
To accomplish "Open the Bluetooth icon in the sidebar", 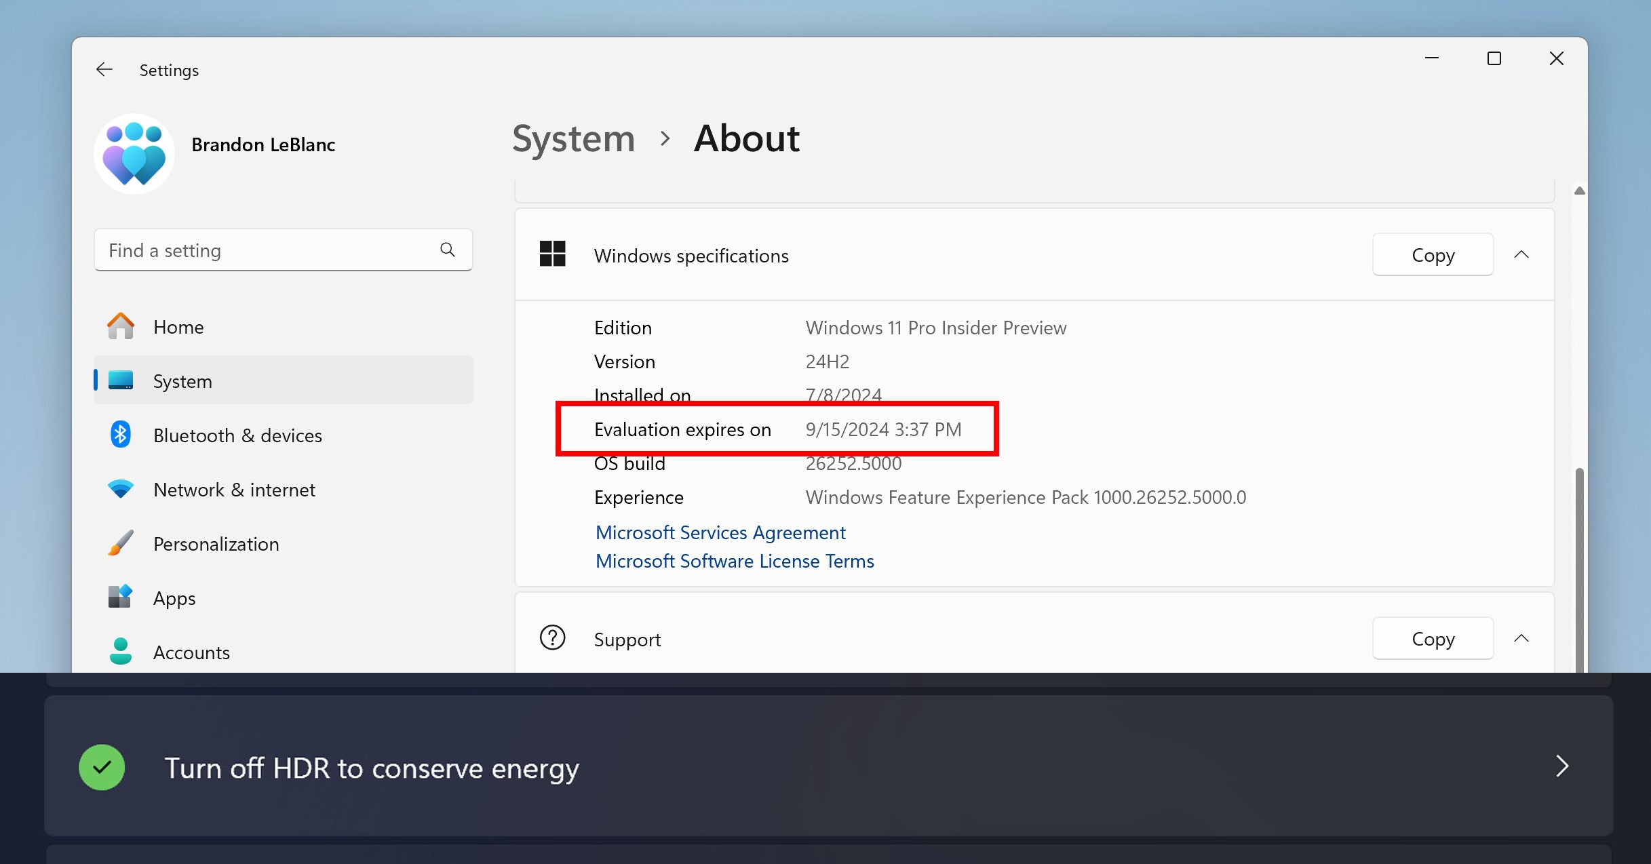I will pyautogui.click(x=121, y=435).
